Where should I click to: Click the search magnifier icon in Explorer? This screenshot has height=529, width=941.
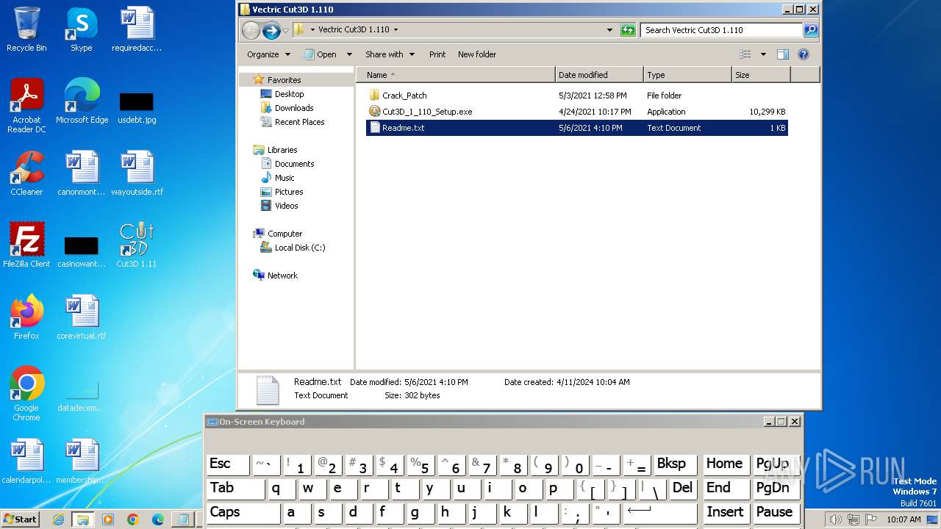[x=811, y=30]
